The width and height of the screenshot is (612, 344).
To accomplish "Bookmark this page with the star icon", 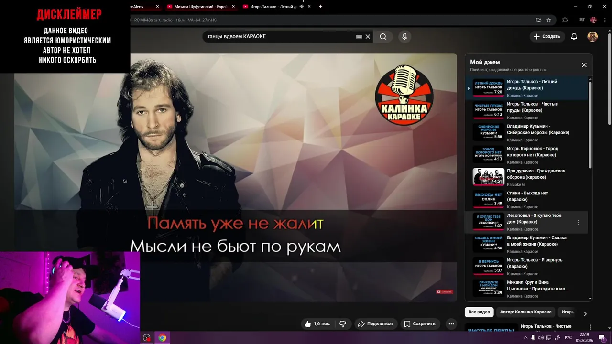I will (x=549, y=20).
